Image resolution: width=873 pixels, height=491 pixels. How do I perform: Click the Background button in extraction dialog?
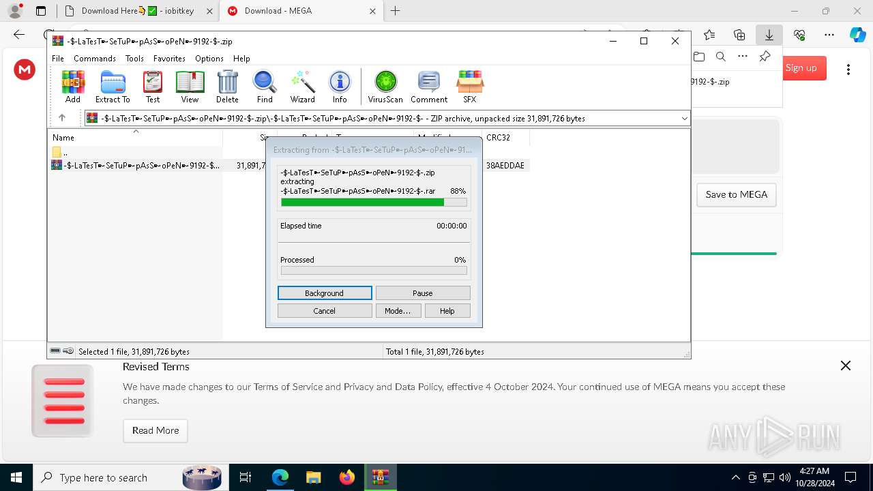[325, 293]
